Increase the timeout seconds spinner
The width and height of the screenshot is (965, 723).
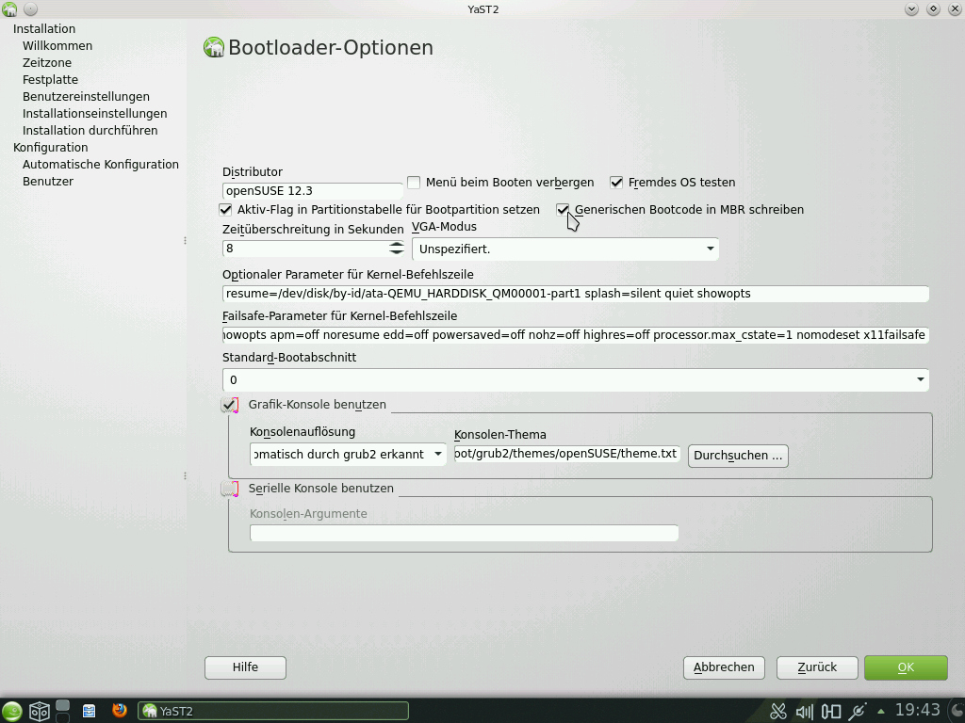(x=397, y=244)
